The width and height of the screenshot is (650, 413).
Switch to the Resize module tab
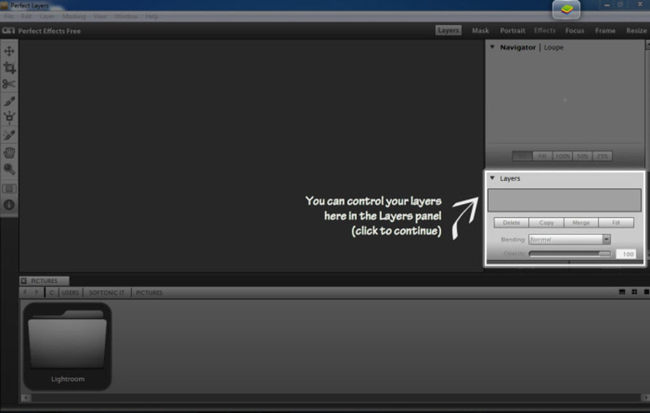[637, 30]
